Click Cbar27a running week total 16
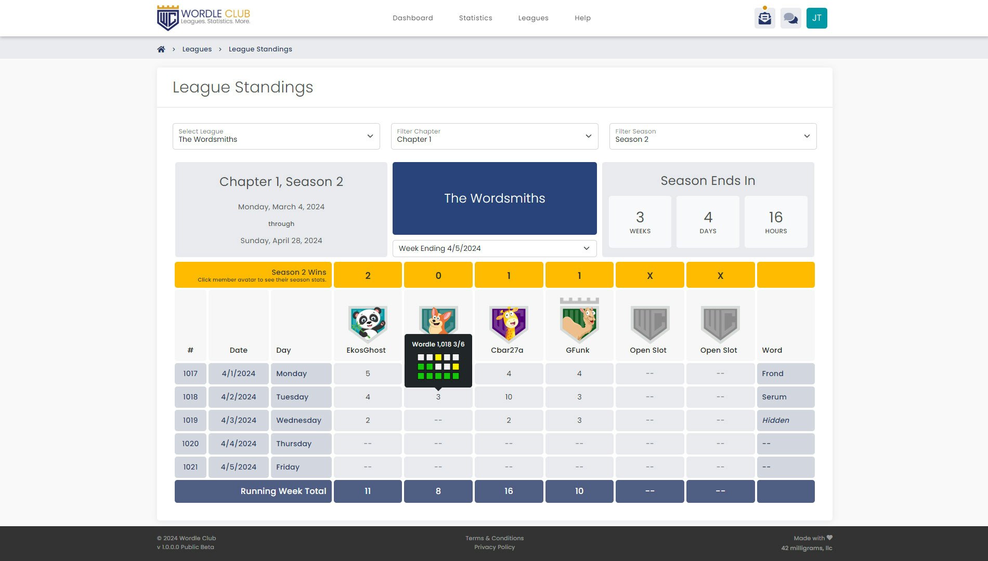 tap(509, 491)
